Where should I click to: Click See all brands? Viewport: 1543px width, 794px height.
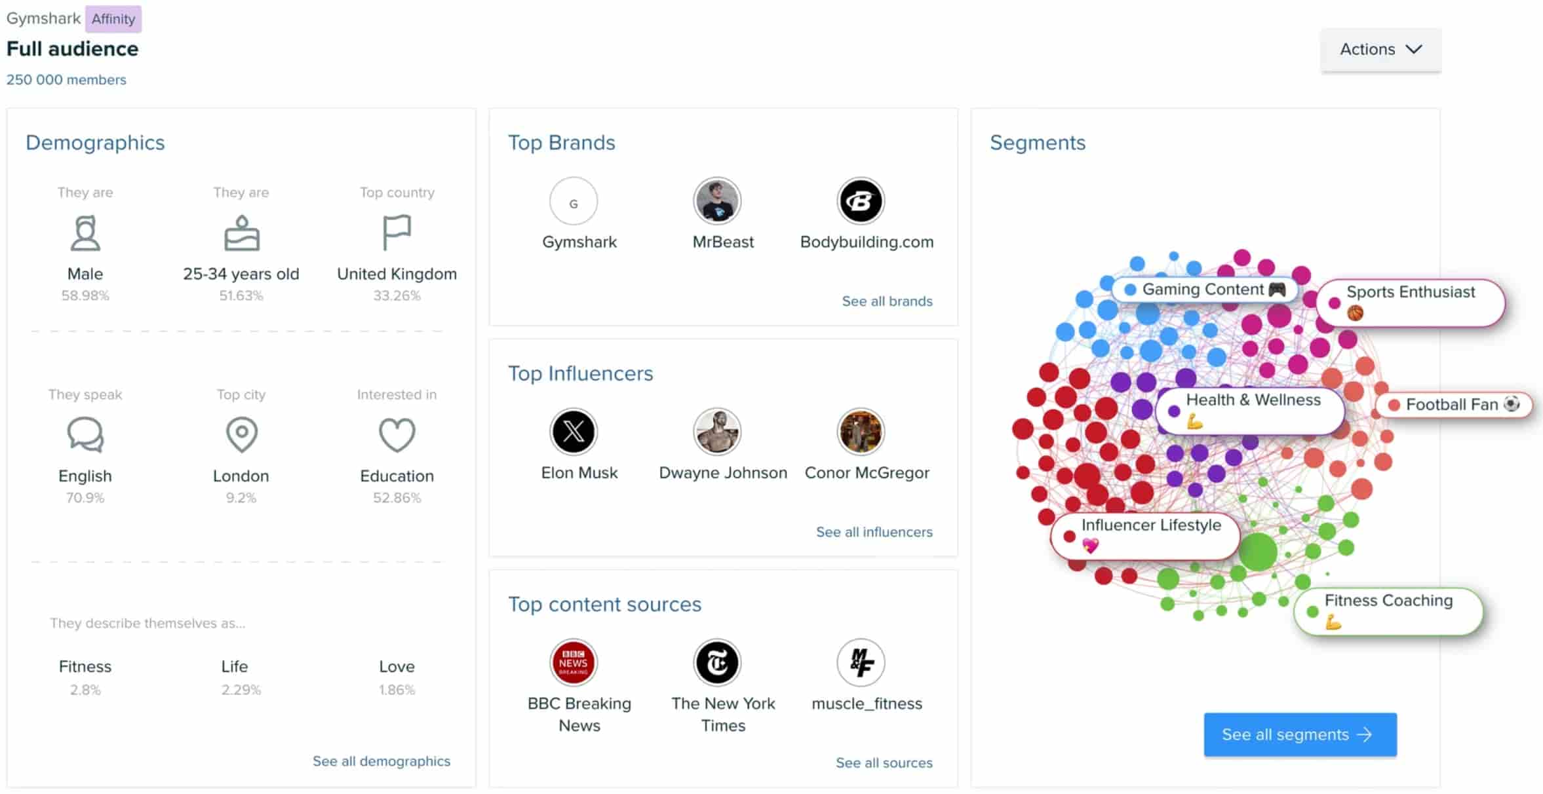[887, 301]
